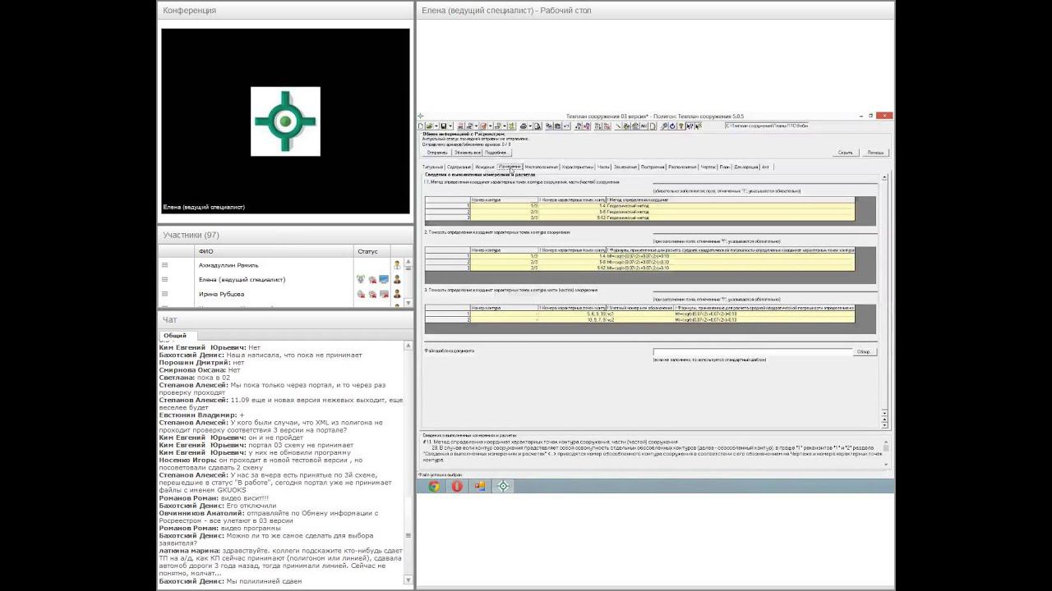Click the menu handle beside Елена
This screenshot has width=1052, height=591.
pyautogui.click(x=164, y=279)
